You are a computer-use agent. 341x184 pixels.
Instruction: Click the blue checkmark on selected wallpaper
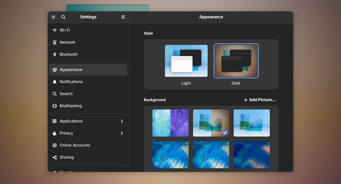coord(225,133)
